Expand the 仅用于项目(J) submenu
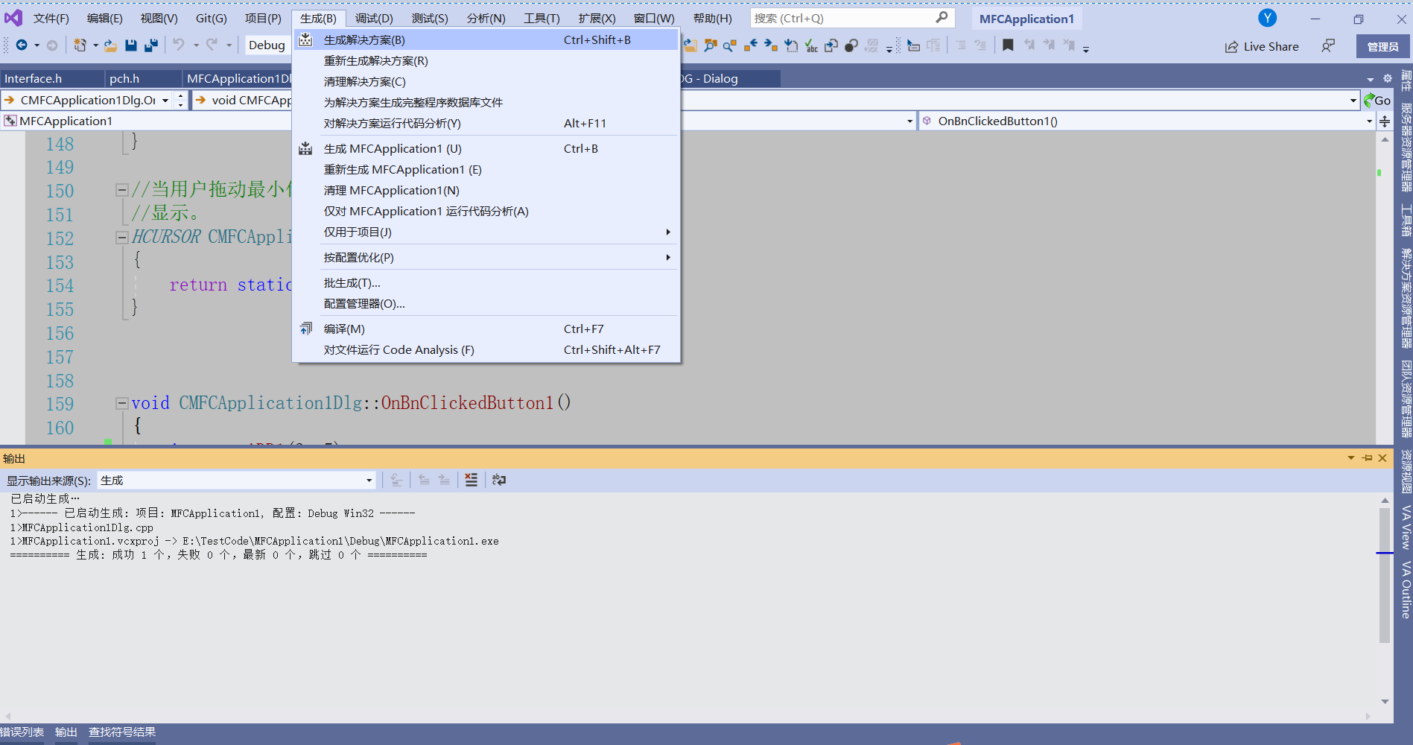 click(486, 232)
